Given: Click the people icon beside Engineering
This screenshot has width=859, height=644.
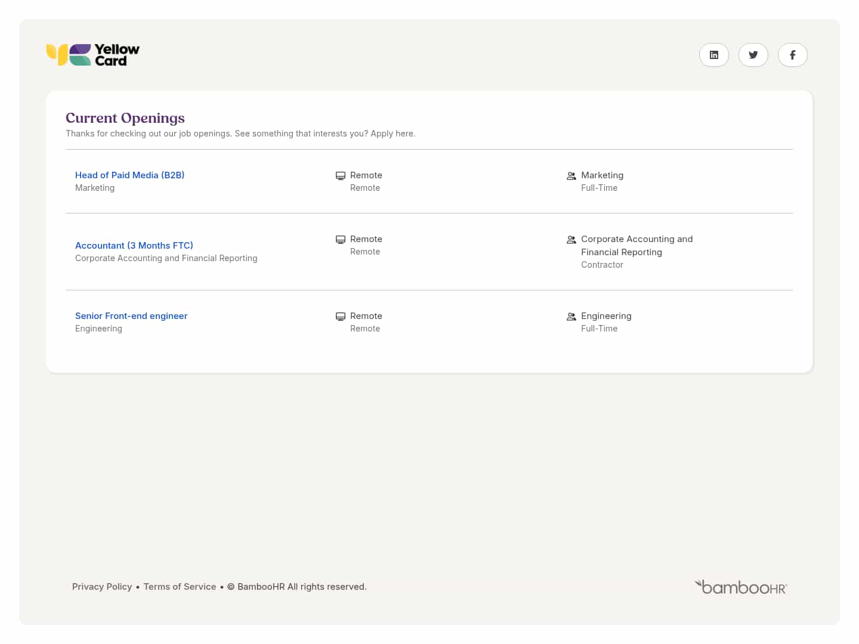Looking at the screenshot, I should tap(571, 317).
